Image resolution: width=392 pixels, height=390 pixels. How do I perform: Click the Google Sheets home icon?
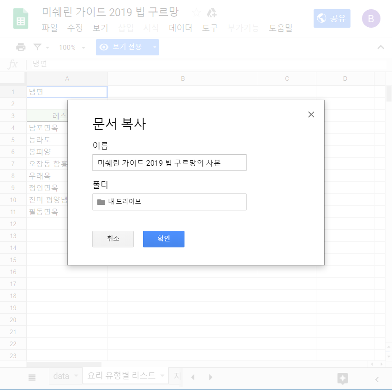click(20, 19)
